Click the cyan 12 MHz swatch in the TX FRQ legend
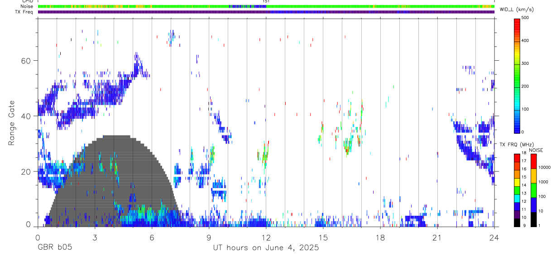 517,199
